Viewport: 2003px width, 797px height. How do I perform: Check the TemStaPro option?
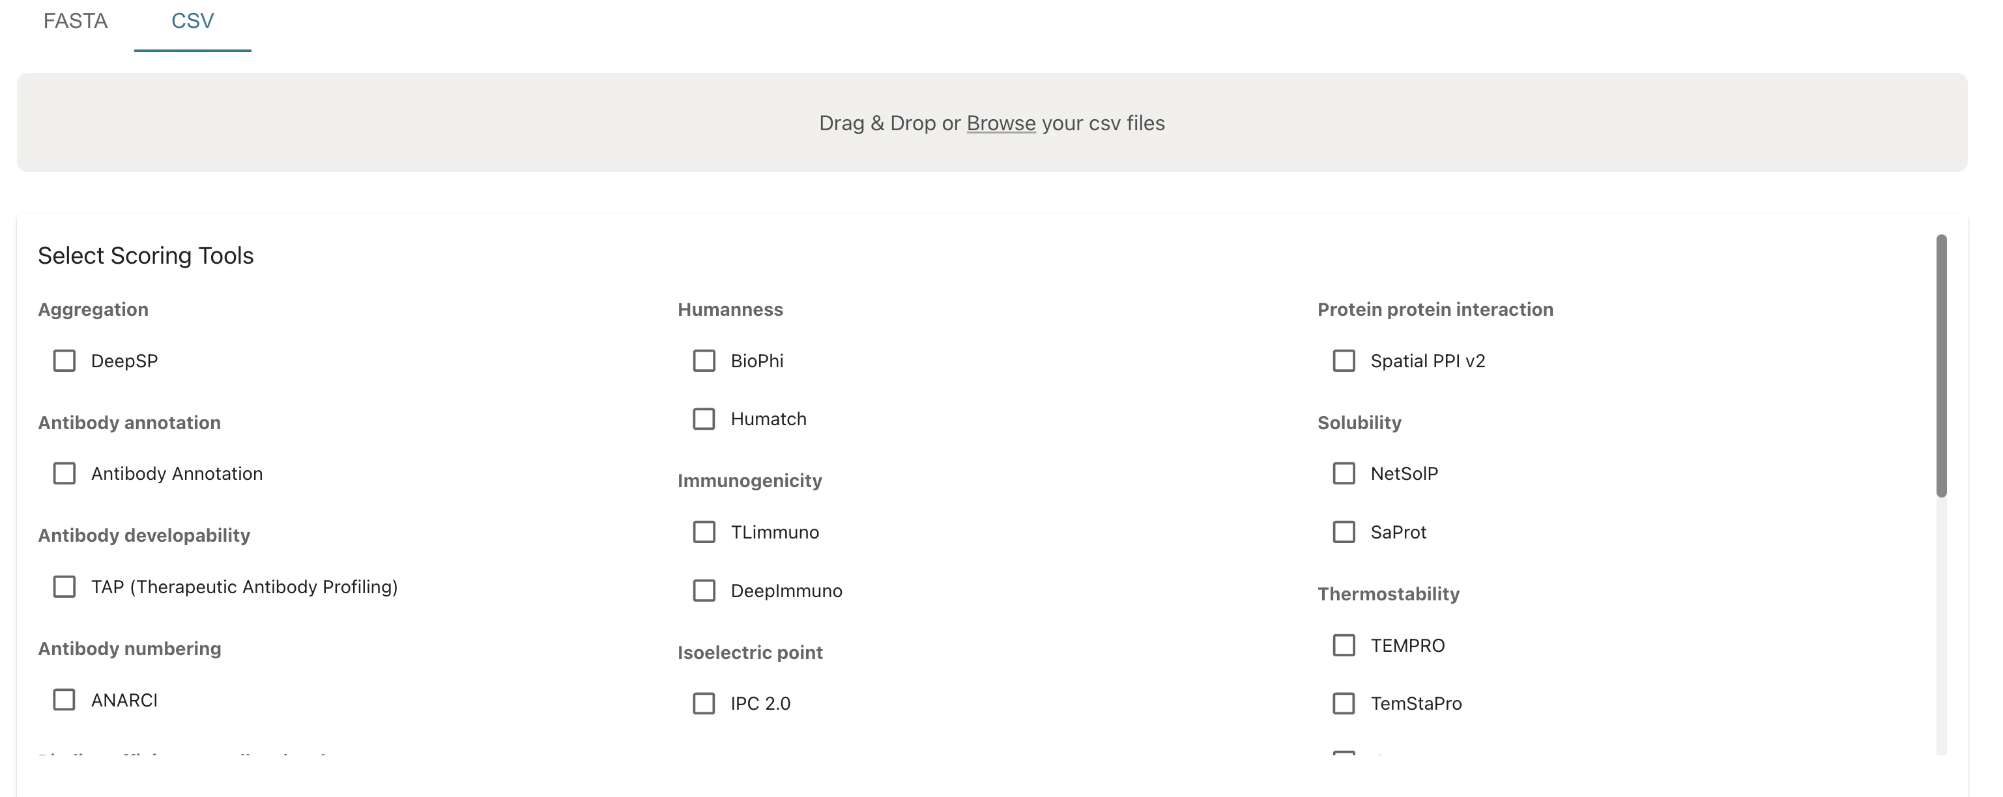coord(1344,703)
